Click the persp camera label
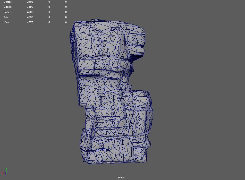The height and width of the screenshot is (180, 245). click(122, 177)
